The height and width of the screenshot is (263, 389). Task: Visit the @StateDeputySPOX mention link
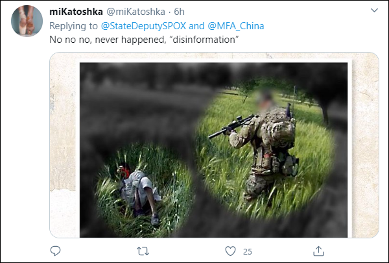[143, 26]
